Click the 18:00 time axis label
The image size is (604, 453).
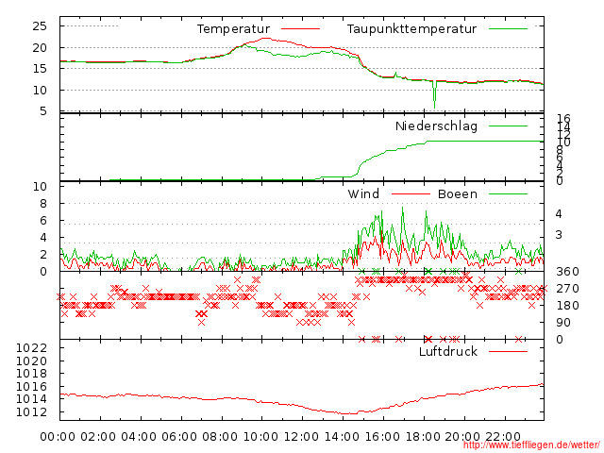423,437
